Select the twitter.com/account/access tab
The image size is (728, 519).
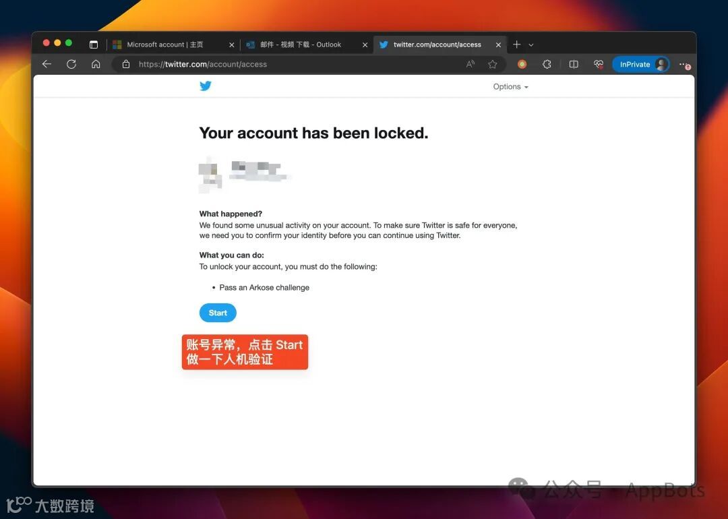click(438, 44)
